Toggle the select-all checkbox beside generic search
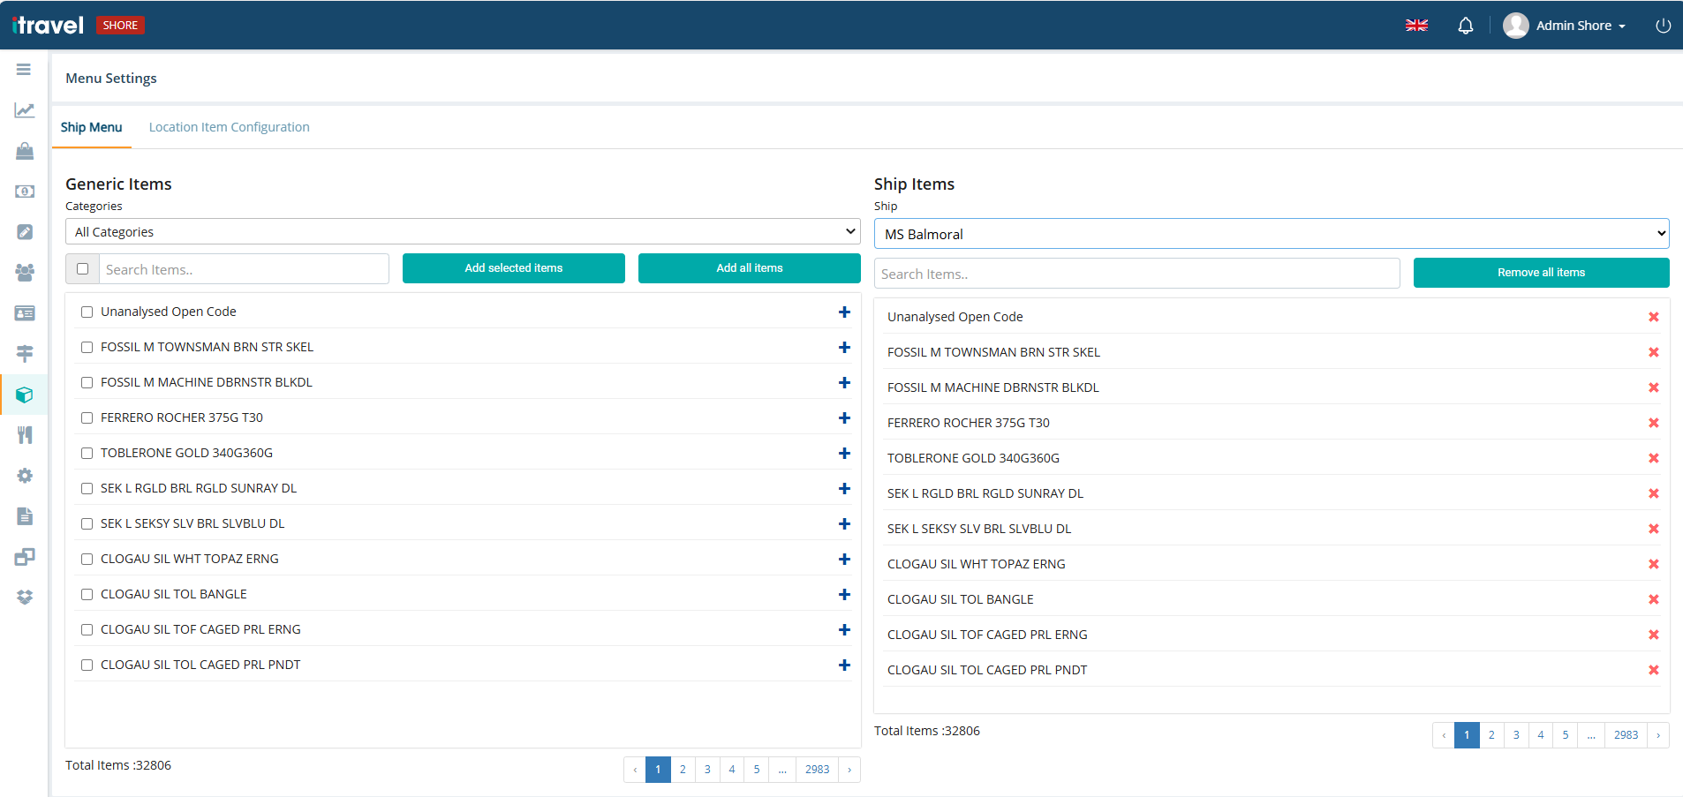 83,268
